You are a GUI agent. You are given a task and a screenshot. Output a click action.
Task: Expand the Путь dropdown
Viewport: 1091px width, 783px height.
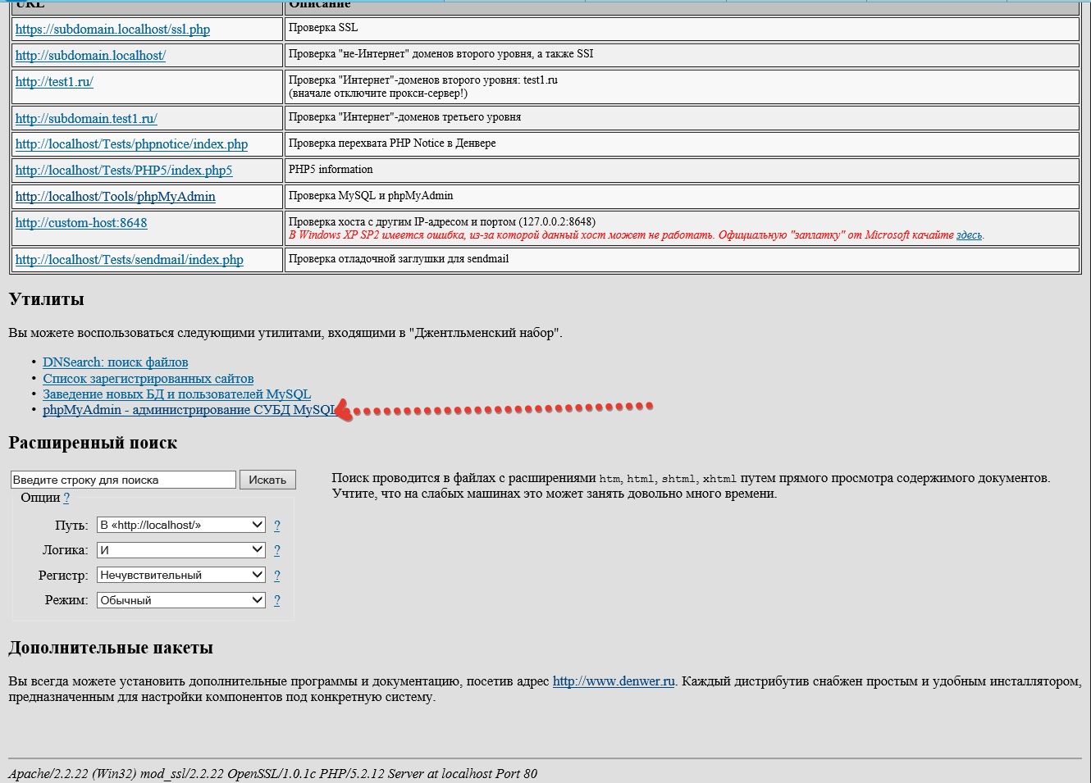[x=181, y=525]
